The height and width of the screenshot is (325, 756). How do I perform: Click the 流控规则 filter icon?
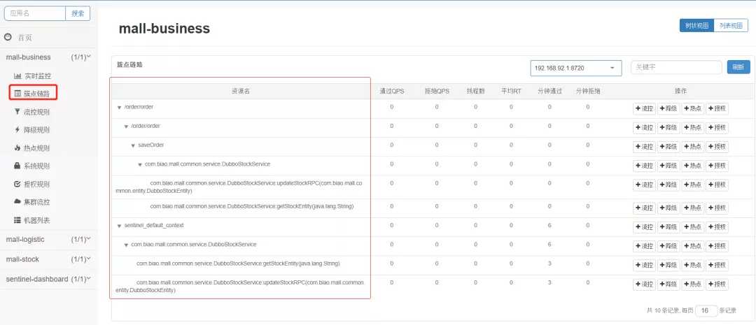17,112
